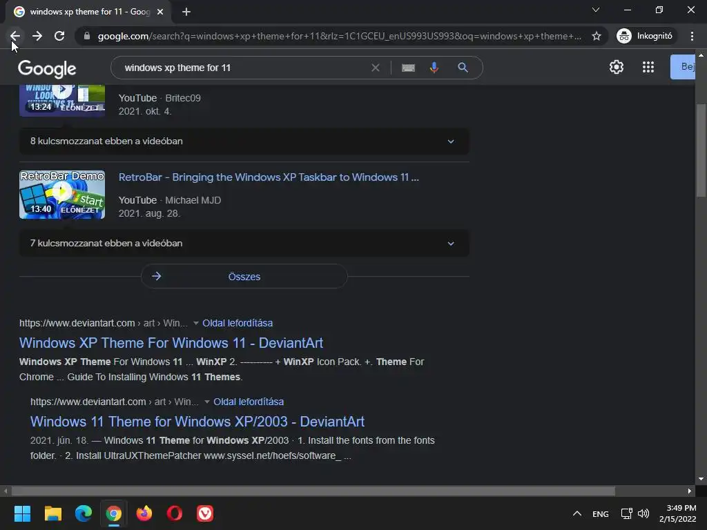Open dropdown arrow beside first deviantart URL

pyautogui.click(x=195, y=323)
